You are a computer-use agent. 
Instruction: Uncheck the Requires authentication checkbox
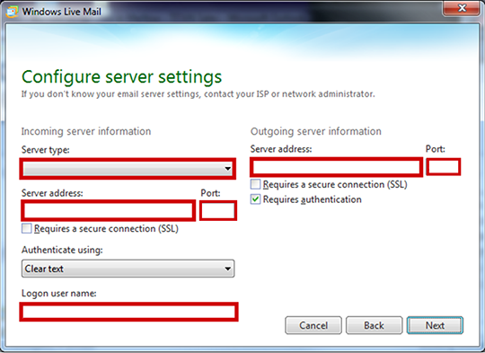(255, 199)
